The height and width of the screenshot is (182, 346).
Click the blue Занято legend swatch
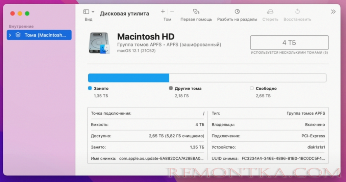pyautogui.click(x=90, y=88)
